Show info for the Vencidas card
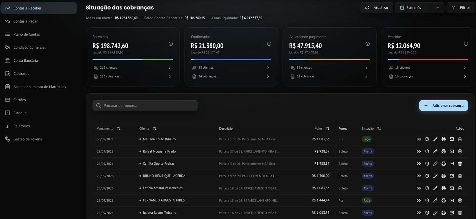This screenshot has width=476, height=219. [x=466, y=44]
